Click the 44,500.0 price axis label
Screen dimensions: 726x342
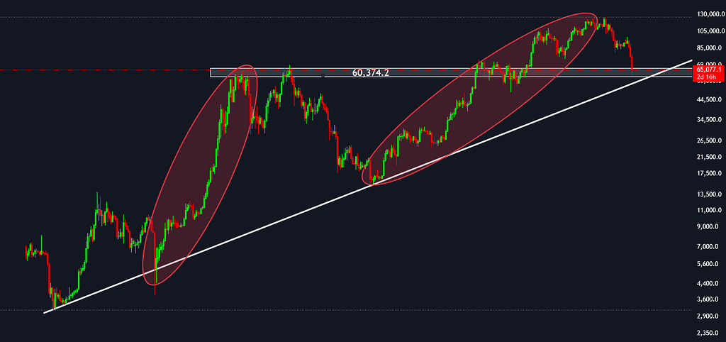click(709, 100)
